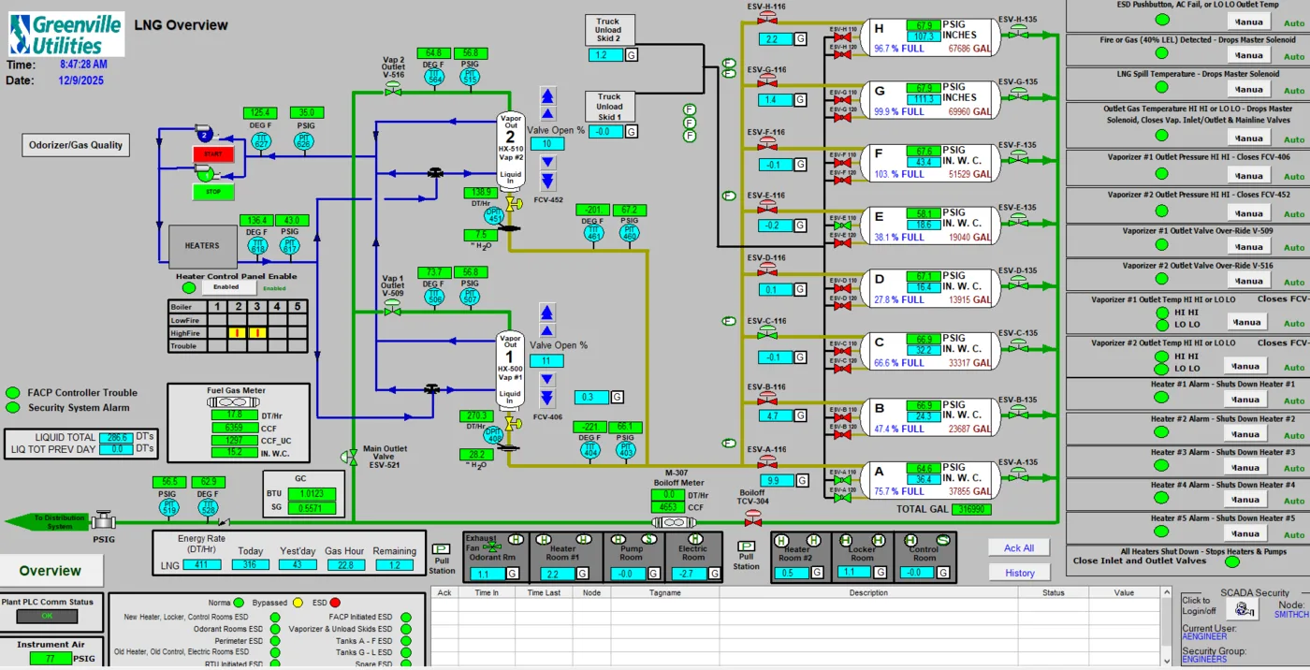The height and width of the screenshot is (670, 1310).
Task: Click the S icon on the Control Room panel
Action: [944, 541]
